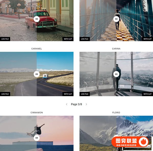Click WITH LUT label on the CARAMEL image
This screenshot has width=153, height=151.
click(x=68, y=94)
